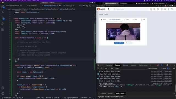Viewport: 176px width, 99px height.
Task: Click the Remove image button
Action: 128,43
